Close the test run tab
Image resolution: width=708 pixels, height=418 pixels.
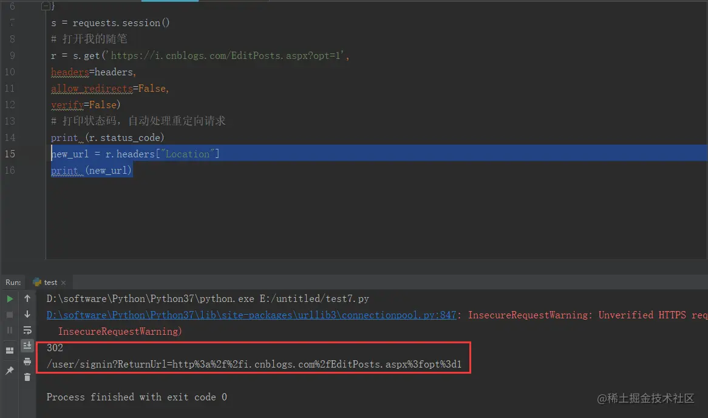click(x=63, y=283)
